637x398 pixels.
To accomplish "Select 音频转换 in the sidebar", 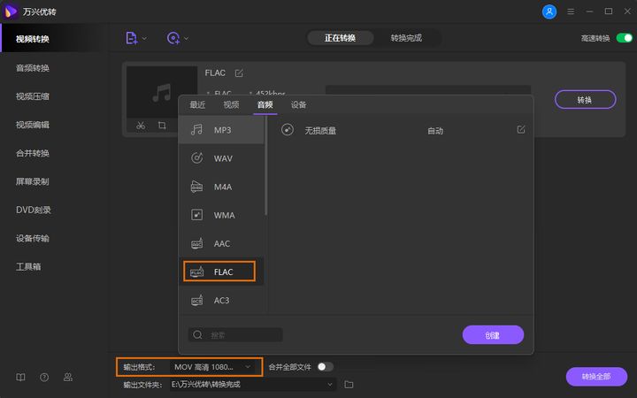I will click(x=33, y=68).
